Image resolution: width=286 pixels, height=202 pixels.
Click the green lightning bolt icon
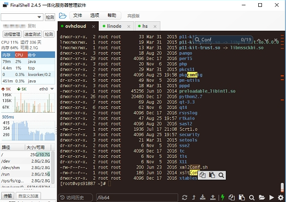click(x=223, y=197)
